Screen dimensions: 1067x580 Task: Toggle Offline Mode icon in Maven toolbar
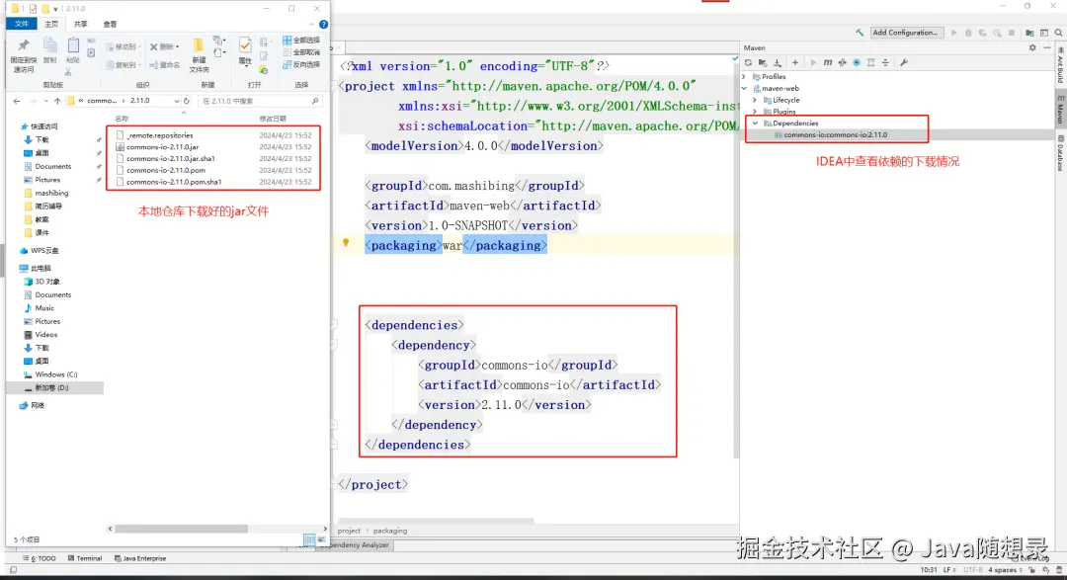843,62
